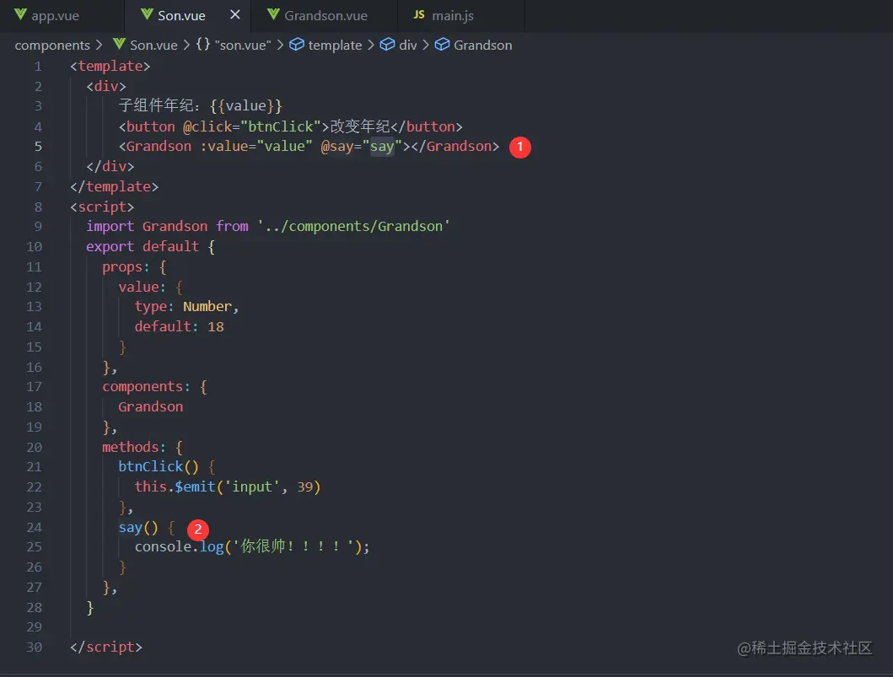This screenshot has height=677, width=893.
Task: Click this.$emit('input', 39) call
Action: [x=227, y=486]
